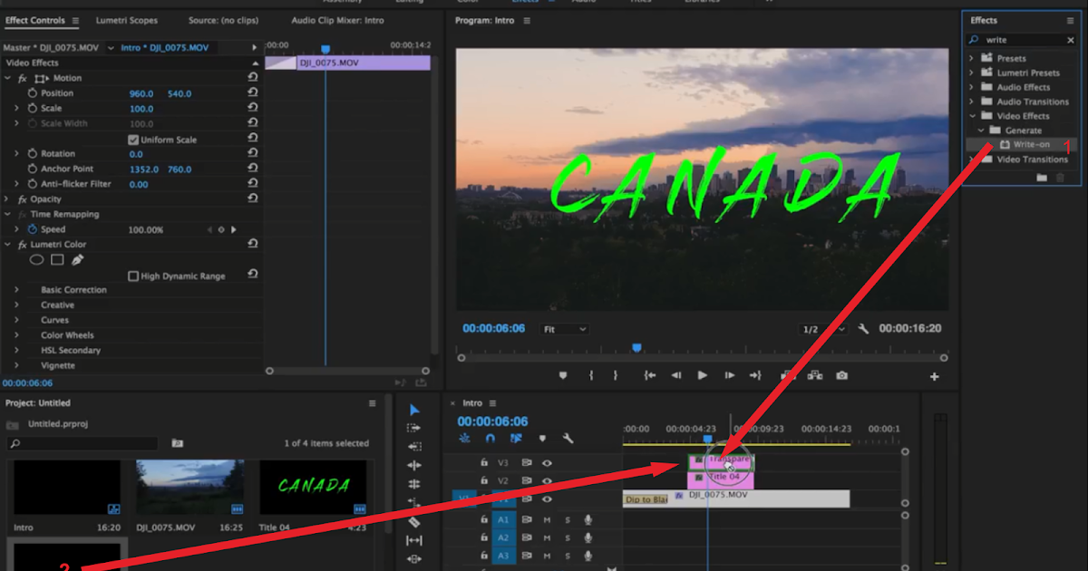Image resolution: width=1088 pixels, height=571 pixels.
Task: Select the Razor tool
Action: pos(414,522)
